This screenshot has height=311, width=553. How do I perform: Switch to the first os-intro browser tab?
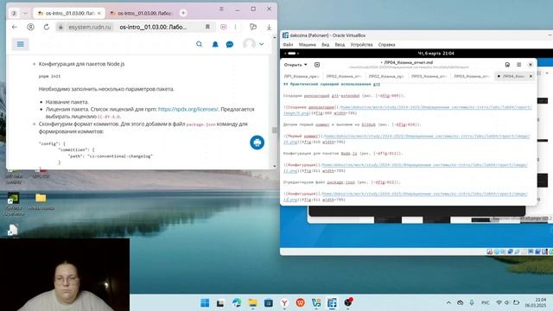coord(69,13)
